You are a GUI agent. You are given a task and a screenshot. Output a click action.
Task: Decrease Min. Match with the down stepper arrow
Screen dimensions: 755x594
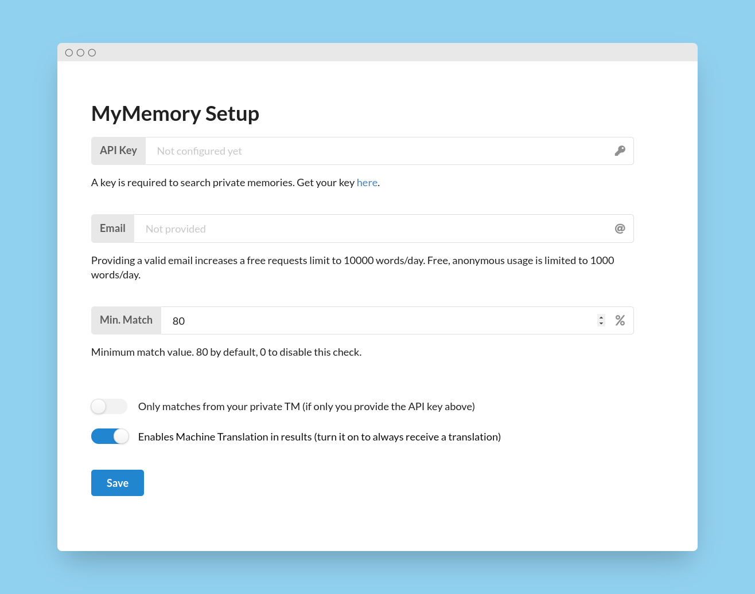[x=601, y=324]
